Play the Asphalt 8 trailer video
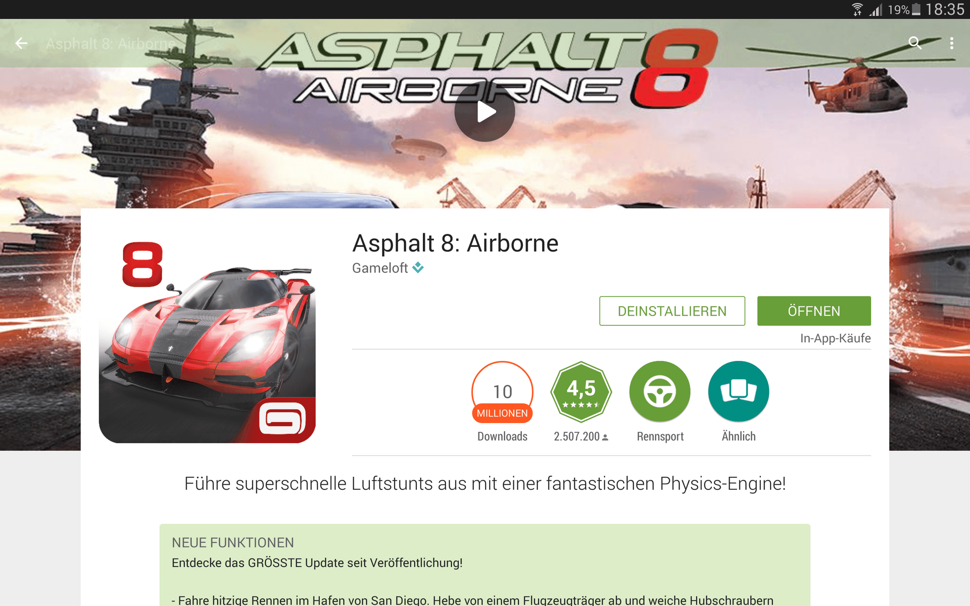The width and height of the screenshot is (970, 606). click(484, 112)
